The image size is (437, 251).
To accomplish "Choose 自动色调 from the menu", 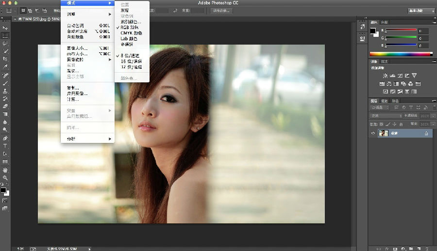I will click(75, 26).
